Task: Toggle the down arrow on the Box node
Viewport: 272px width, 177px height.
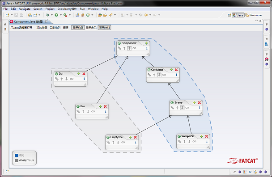Action: 88,111
